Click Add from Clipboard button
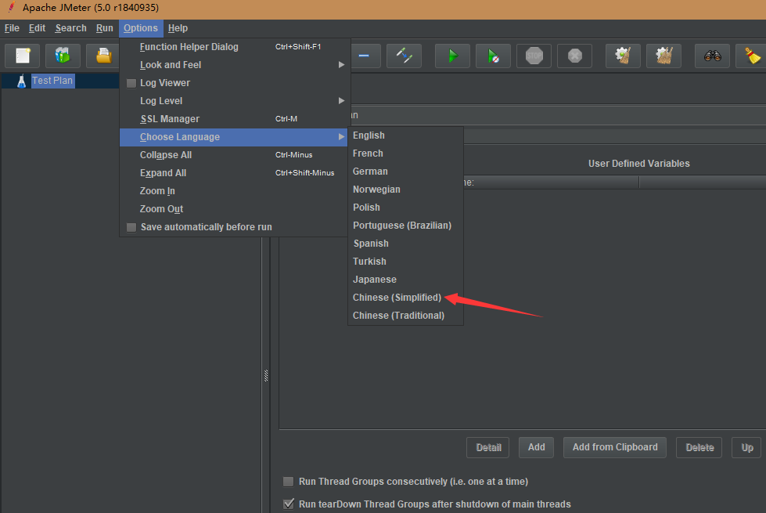 (x=615, y=447)
